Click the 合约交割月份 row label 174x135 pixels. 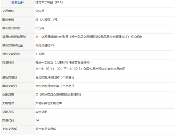pos(11,54)
